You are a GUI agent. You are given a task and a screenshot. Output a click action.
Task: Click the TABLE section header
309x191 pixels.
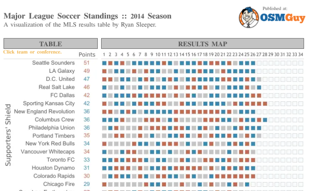(x=51, y=44)
